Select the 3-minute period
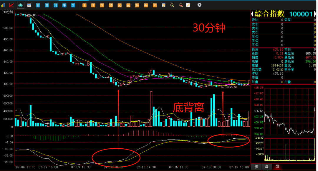Screen dimensions: 318x171 (x=93, y=6)
